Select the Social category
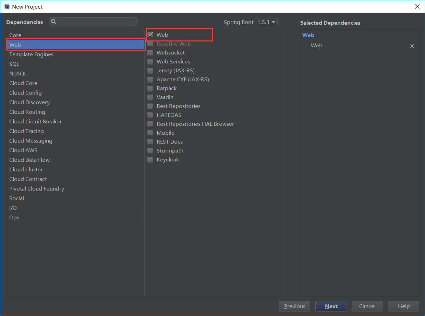Screen dimensions: 425x316 pyautogui.click(x=75, y=198)
